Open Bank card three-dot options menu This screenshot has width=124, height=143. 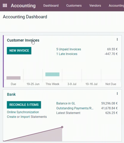[117, 94]
